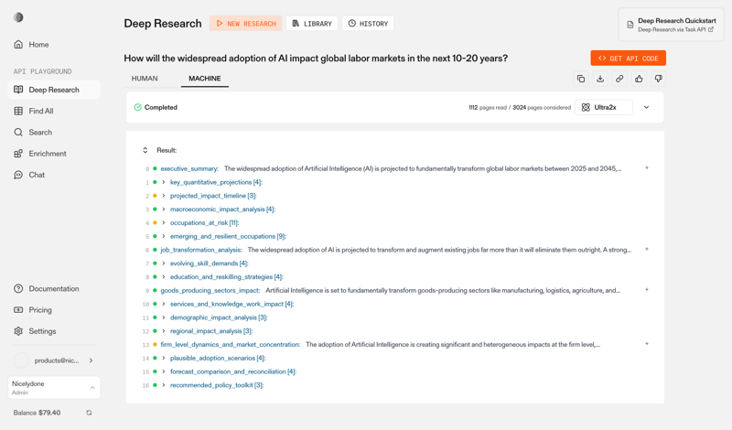Viewport: 732px width, 430px height.
Task: Open the Ultra2x processor dropdown
Action: [605, 107]
